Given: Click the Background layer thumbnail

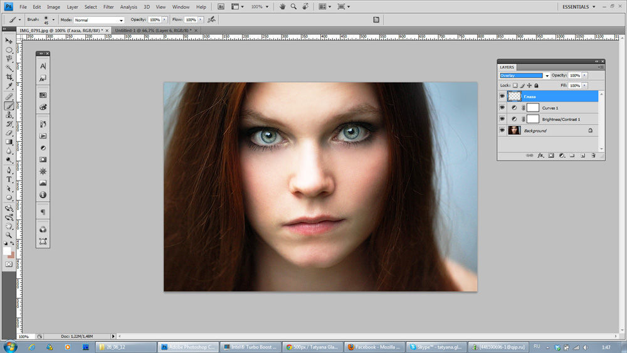Looking at the screenshot, I should pyautogui.click(x=514, y=130).
